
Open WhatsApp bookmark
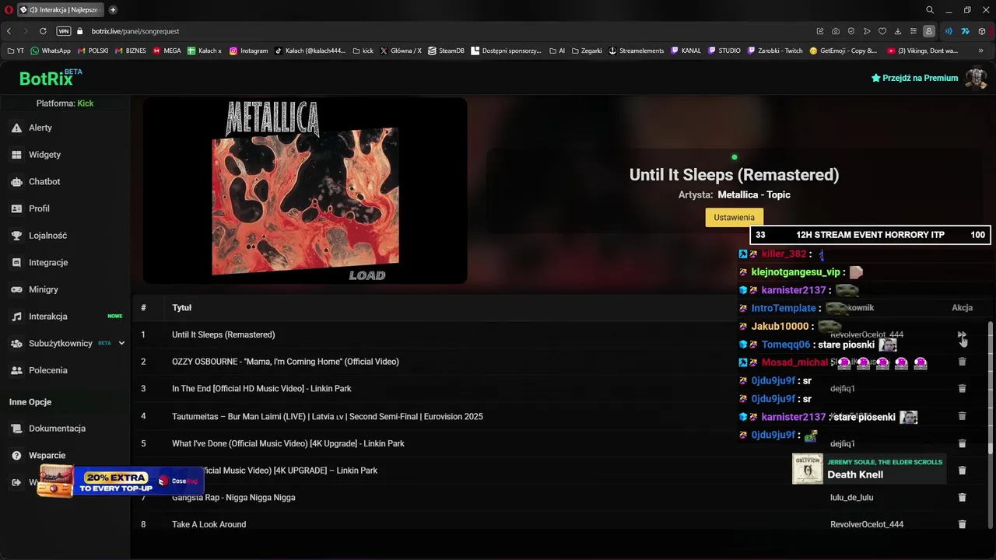coord(51,51)
